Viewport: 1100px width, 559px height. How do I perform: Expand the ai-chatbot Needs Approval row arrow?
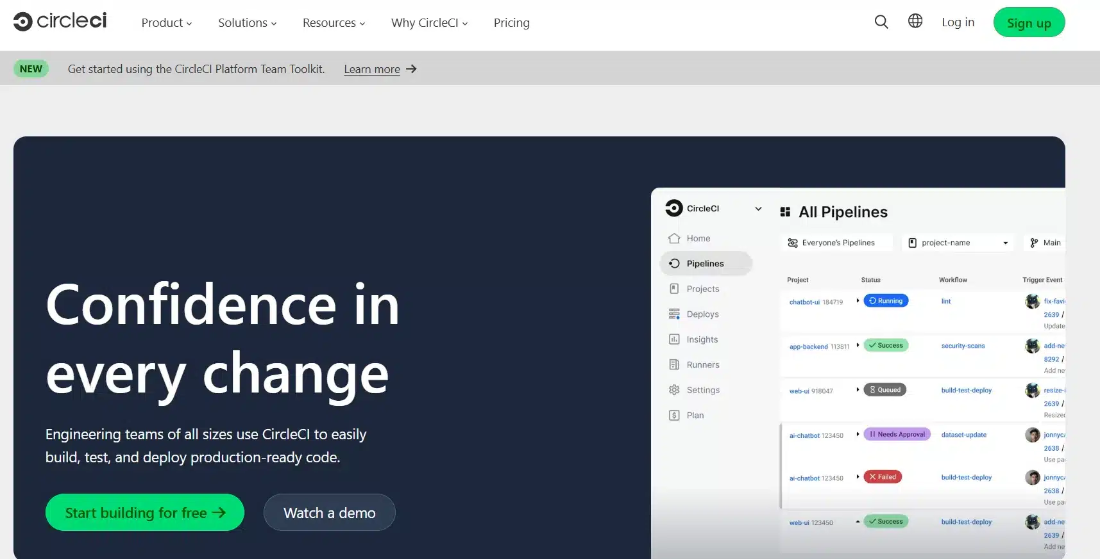coord(858,434)
